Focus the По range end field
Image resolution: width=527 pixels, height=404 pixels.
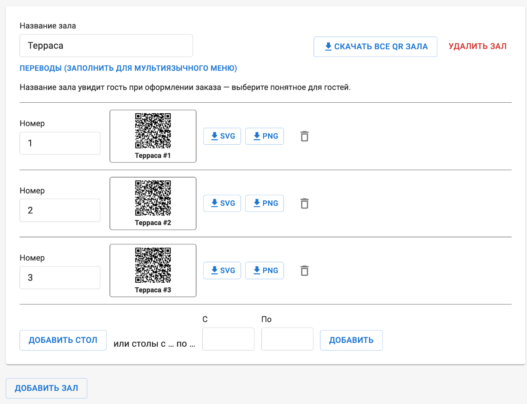pyautogui.click(x=287, y=339)
